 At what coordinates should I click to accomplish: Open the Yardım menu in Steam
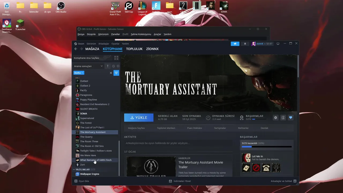tap(125, 44)
